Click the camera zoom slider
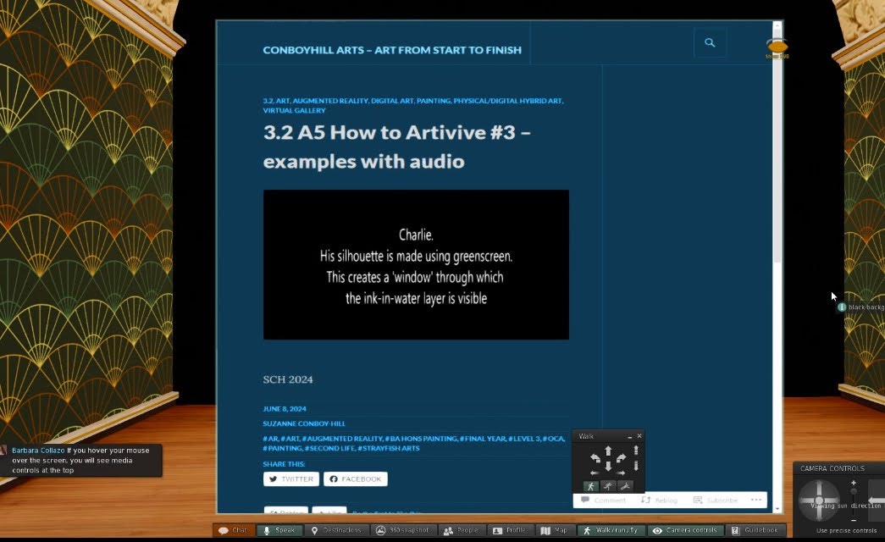The height and width of the screenshot is (542, 885). click(853, 501)
